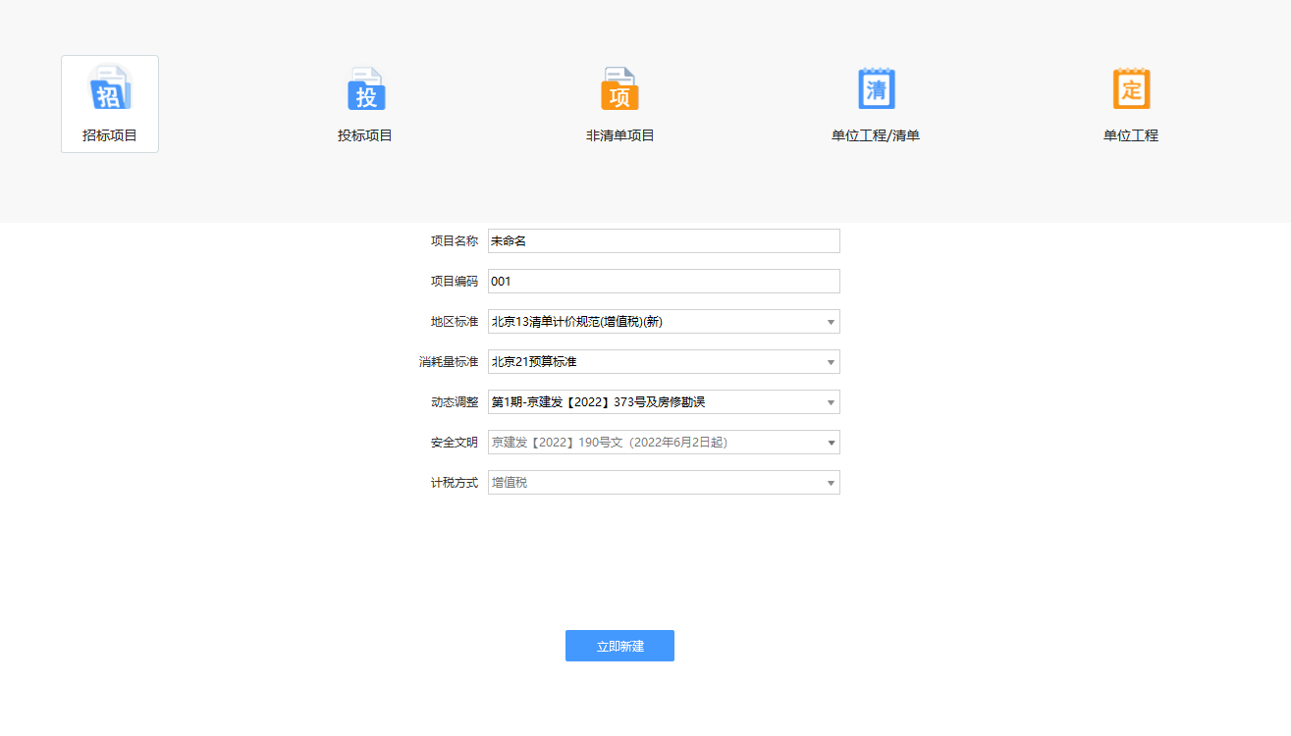Open the 动态调整 dropdown list
This screenshot has height=736, width=1291.
click(x=664, y=401)
